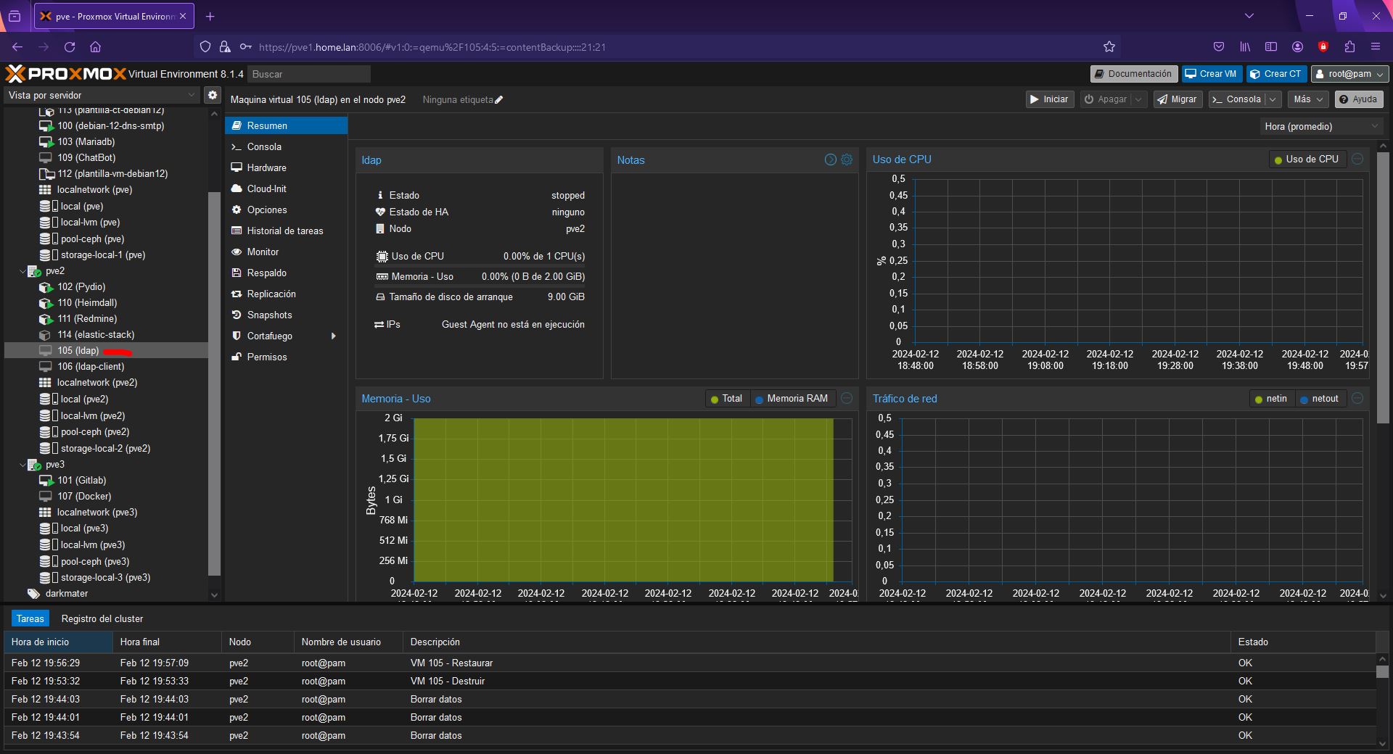1393x754 pixels.
Task: Switch to the Tareas tab
Action: point(30,618)
